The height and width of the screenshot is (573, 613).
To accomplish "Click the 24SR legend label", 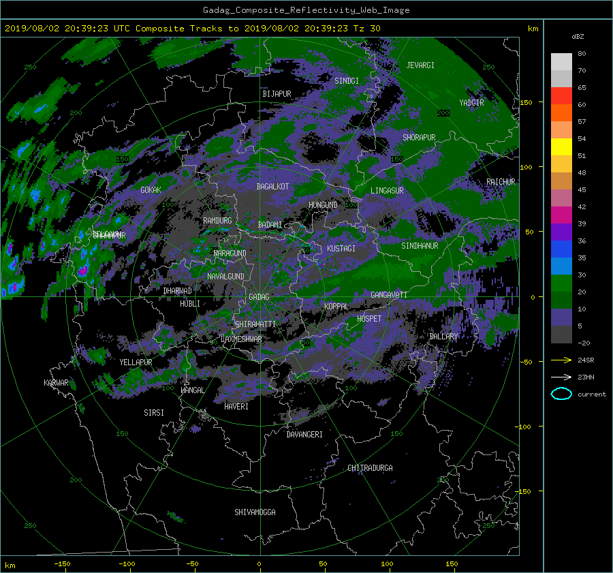I will (x=586, y=360).
